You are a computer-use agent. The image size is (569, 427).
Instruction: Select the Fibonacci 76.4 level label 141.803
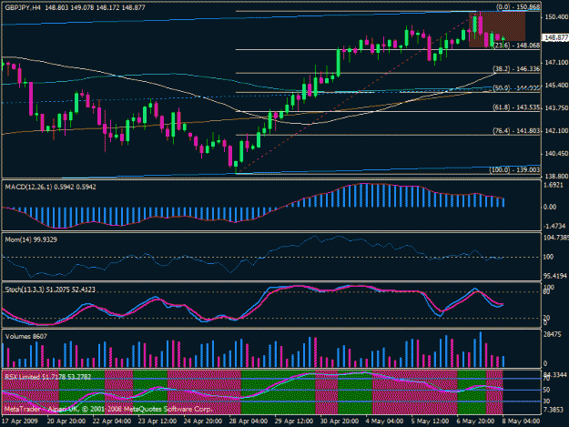(x=516, y=130)
